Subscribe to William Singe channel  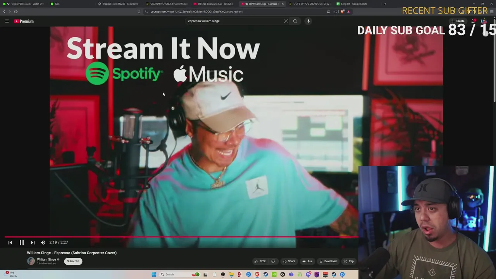tap(73, 261)
